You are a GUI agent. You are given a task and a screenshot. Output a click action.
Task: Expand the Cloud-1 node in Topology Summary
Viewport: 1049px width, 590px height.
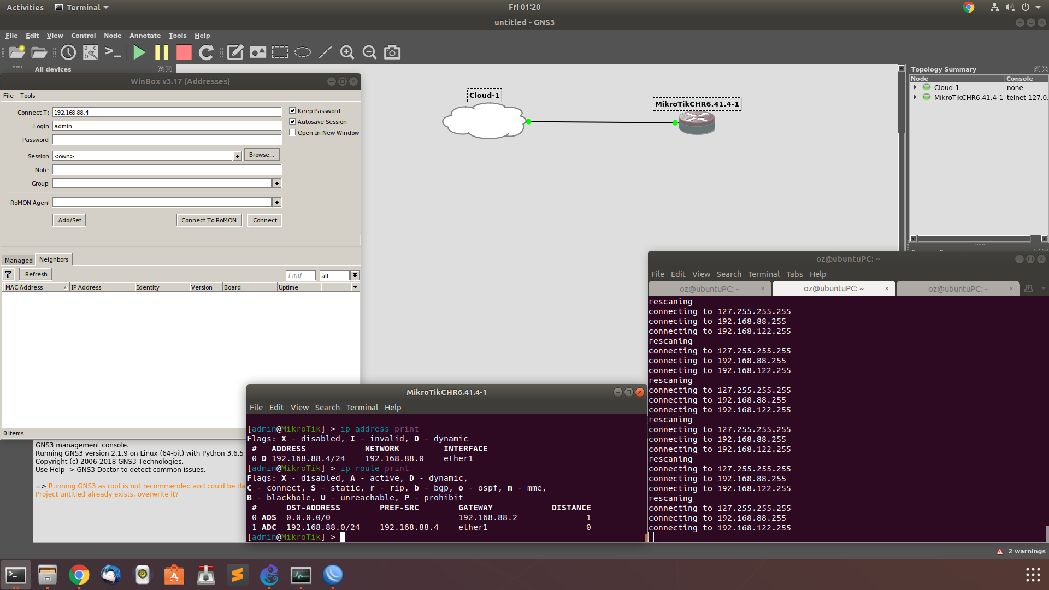point(915,87)
